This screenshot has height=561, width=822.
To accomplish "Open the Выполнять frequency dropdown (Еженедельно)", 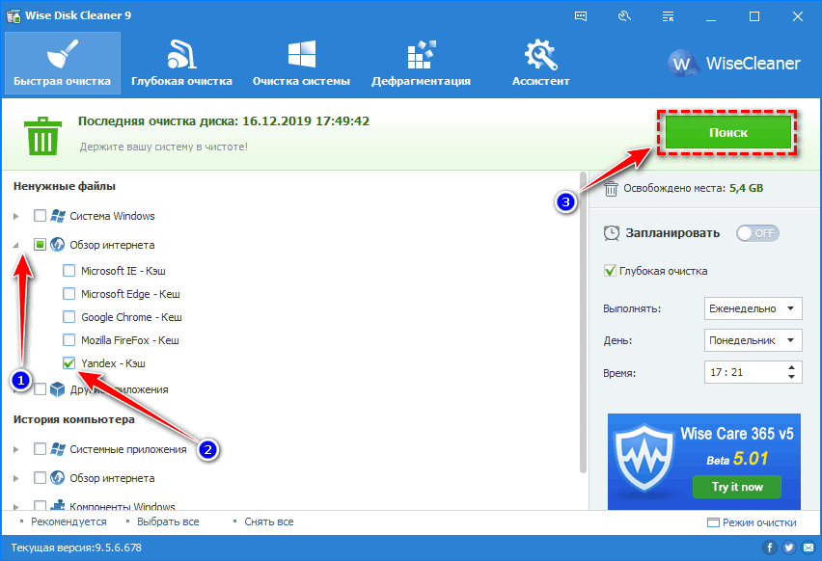I will point(753,308).
